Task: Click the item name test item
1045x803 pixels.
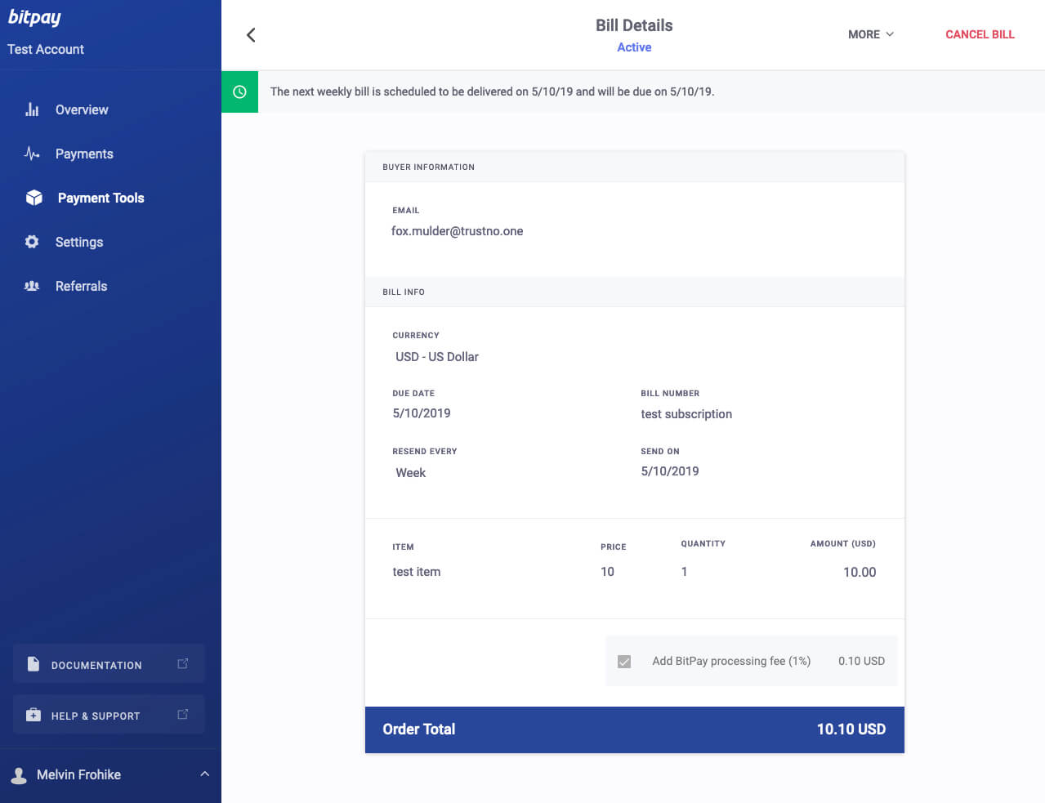Action: (417, 572)
